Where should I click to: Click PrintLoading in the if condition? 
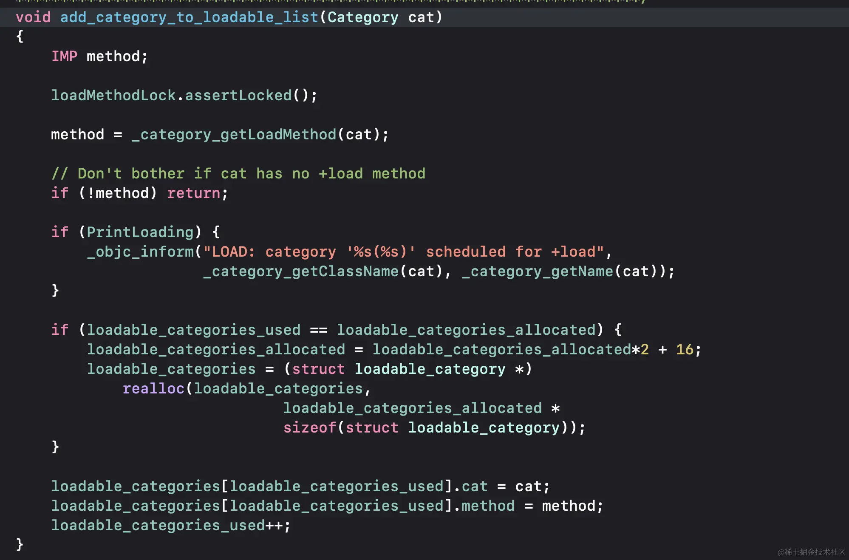pyautogui.click(x=140, y=232)
